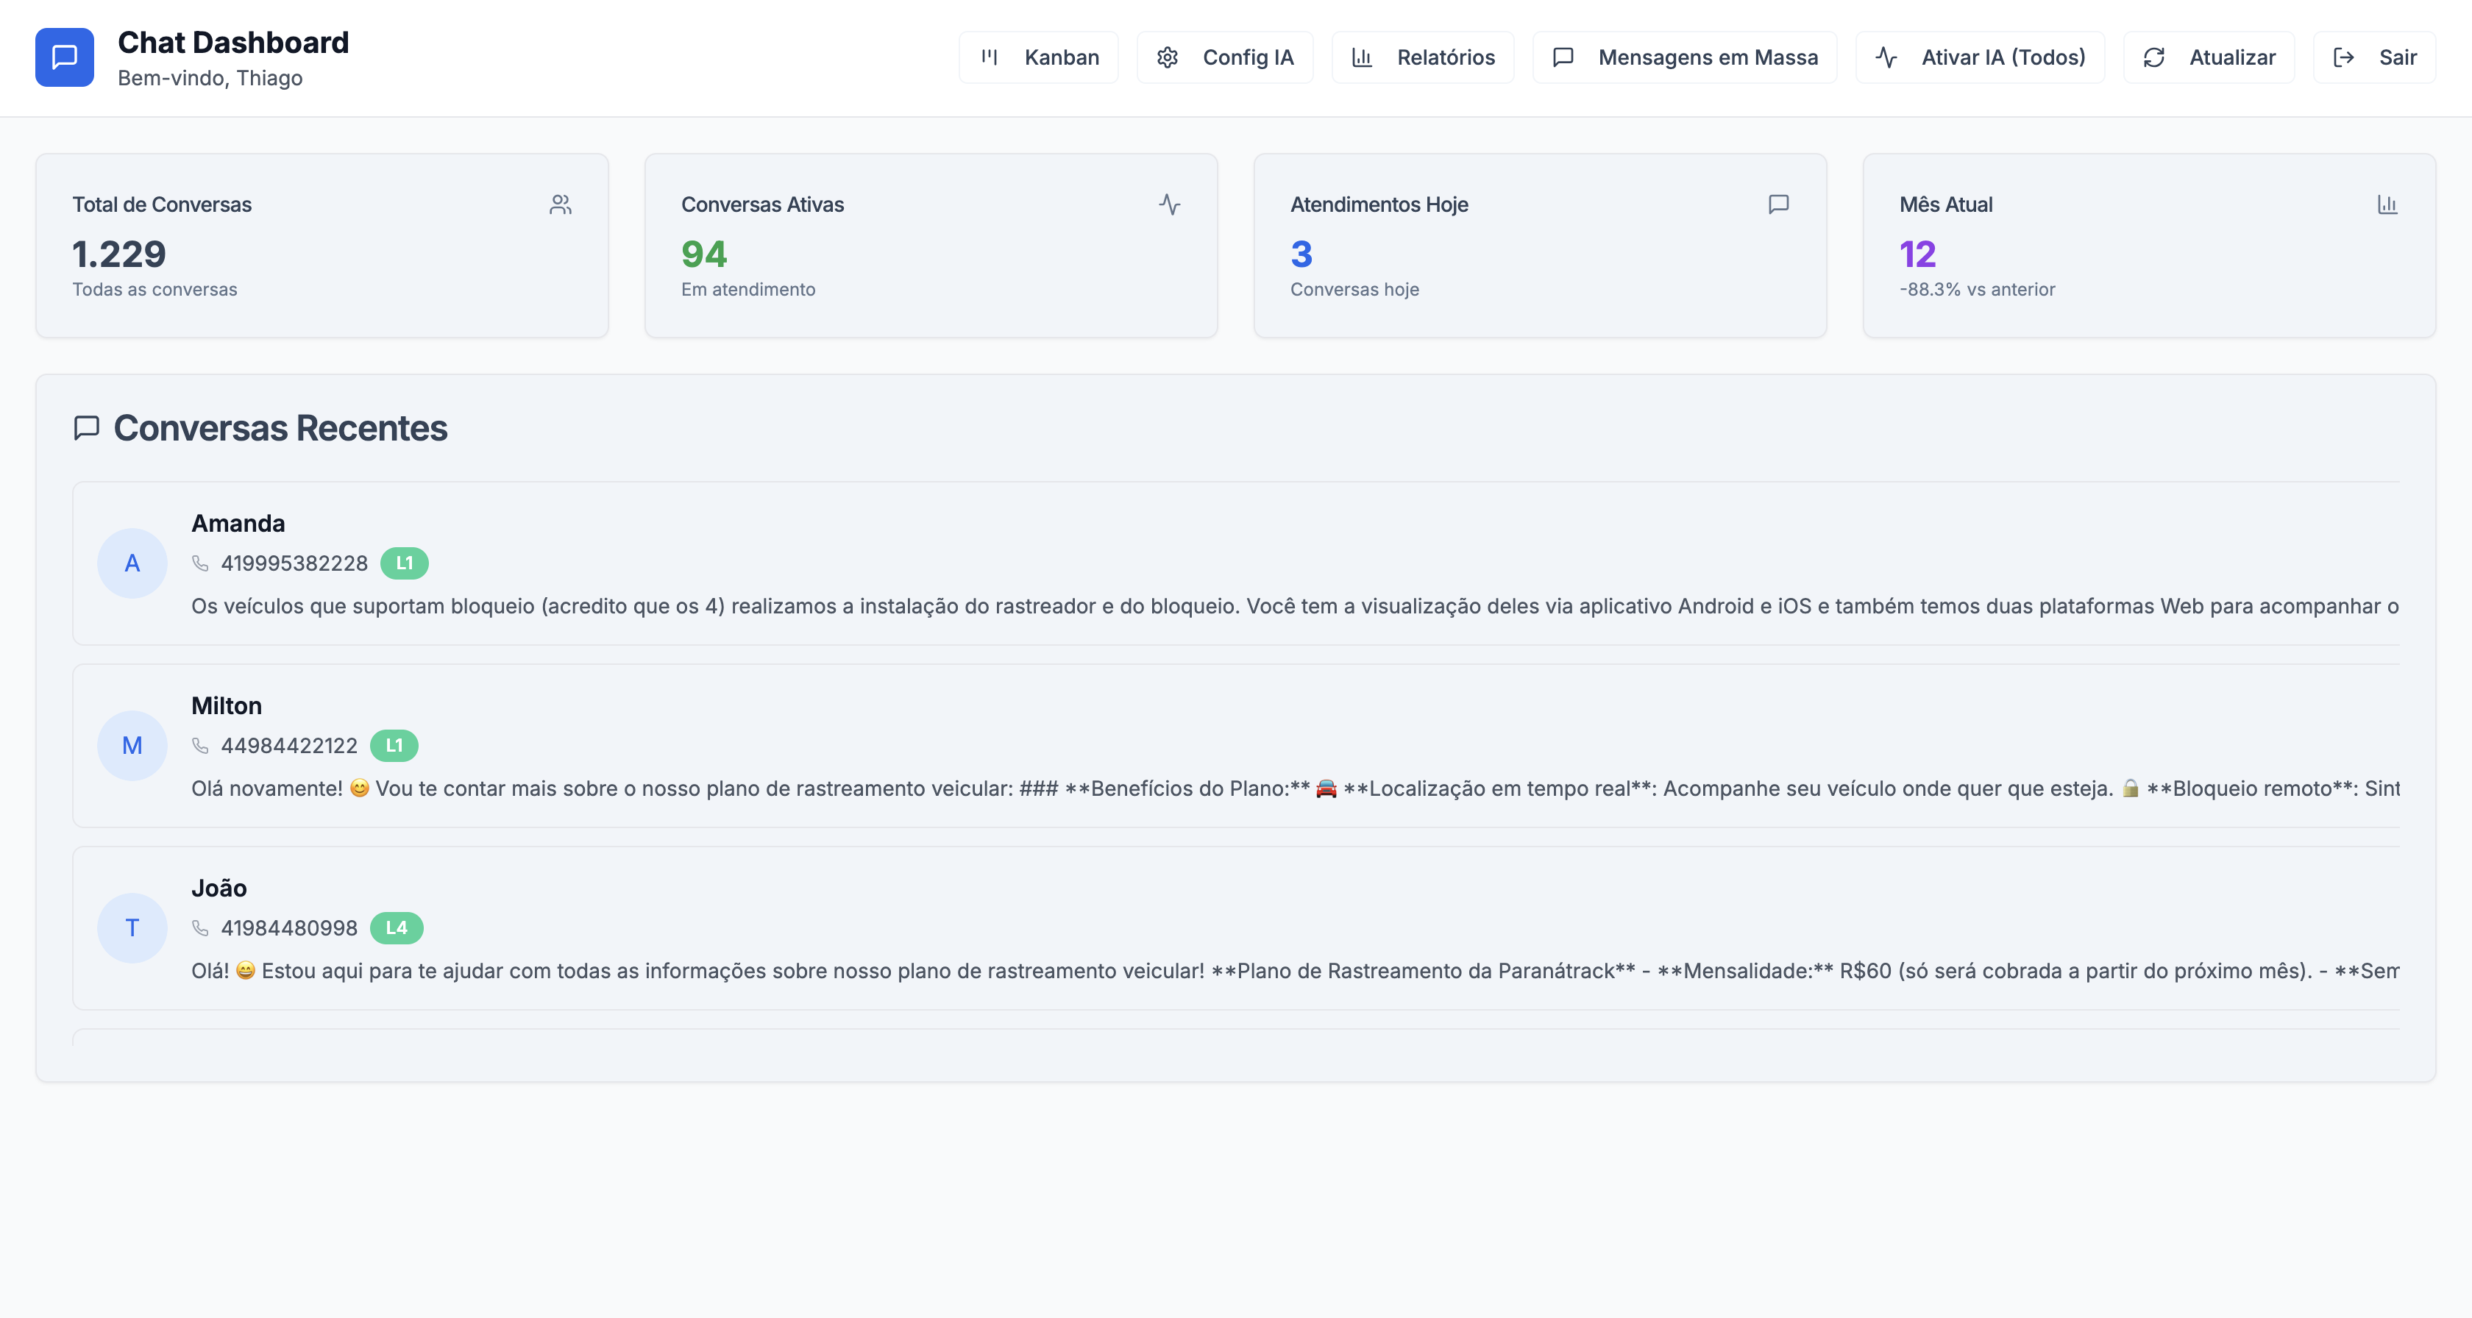Screen dimensions: 2472x1318
Task: Click the Ativar IA activity pulse icon
Action: (1886, 57)
